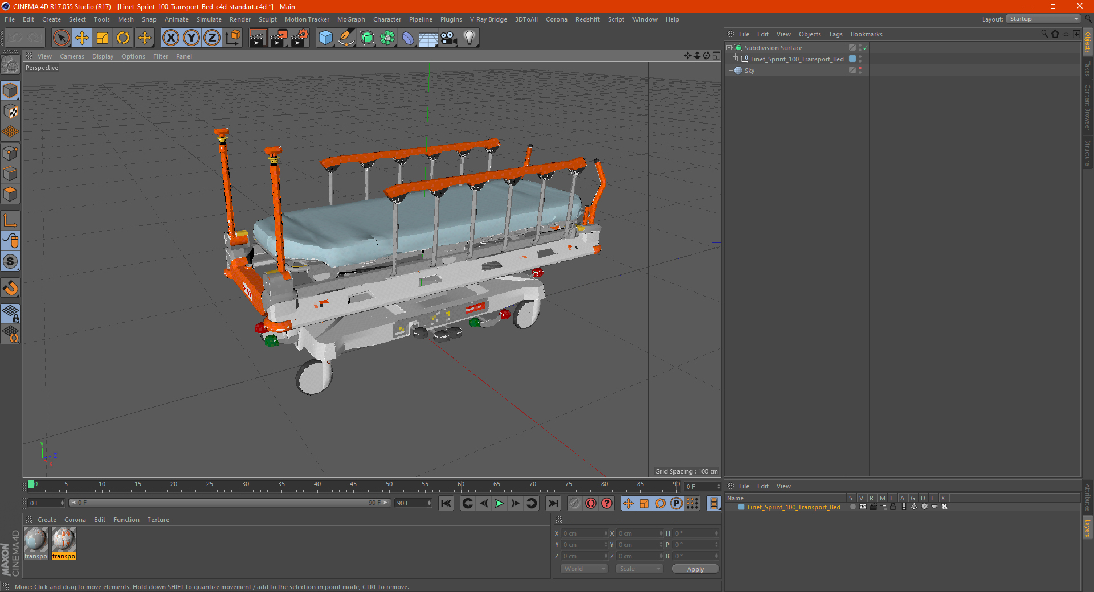Toggle Linet_Sprint_100_Transport_Bed visibility dots

[x=860, y=59]
